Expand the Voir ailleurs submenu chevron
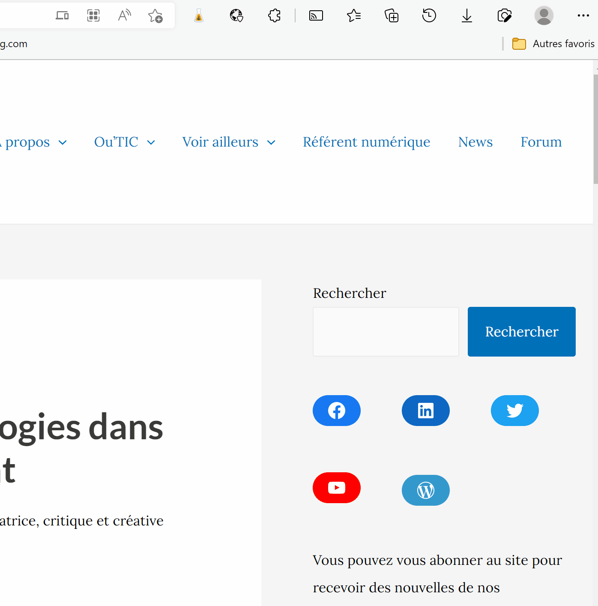The image size is (598, 606). point(271,143)
